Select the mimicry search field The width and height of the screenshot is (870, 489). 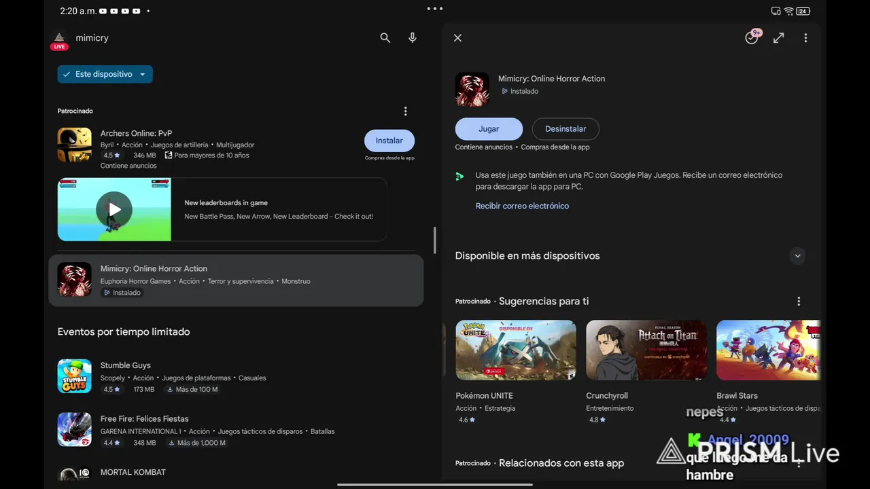92,38
